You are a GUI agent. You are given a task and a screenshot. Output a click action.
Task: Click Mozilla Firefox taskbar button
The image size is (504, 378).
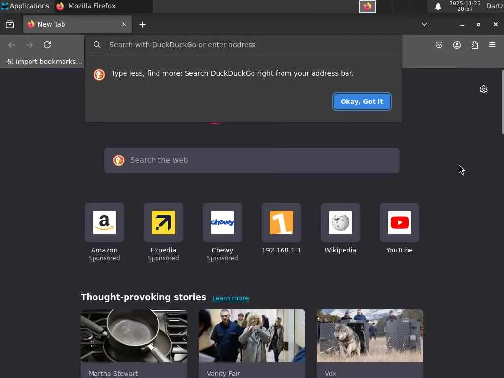click(103, 6)
